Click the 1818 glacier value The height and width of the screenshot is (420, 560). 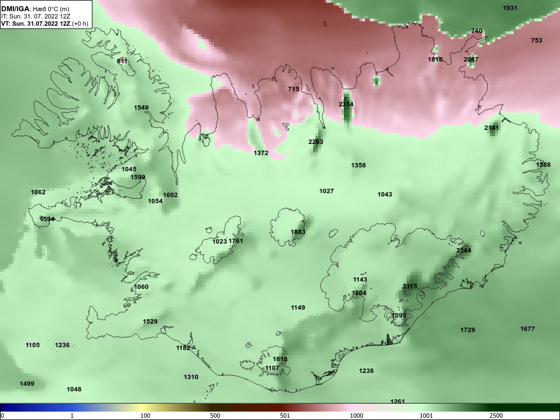(x=280, y=360)
